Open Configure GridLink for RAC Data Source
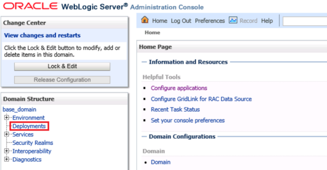Viewport: 327px width, 170px height. 201,99
